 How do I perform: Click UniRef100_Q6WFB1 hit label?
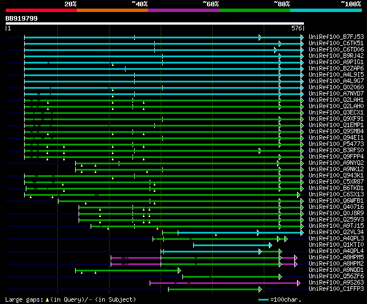tap(336, 201)
